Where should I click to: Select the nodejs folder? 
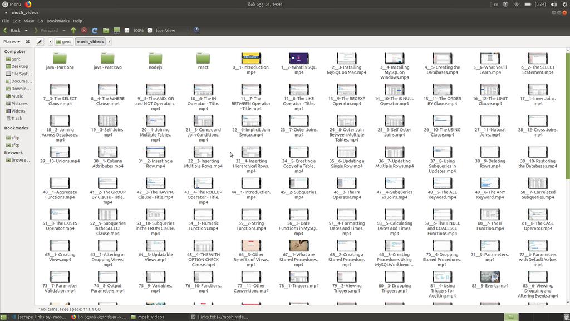(155, 60)
